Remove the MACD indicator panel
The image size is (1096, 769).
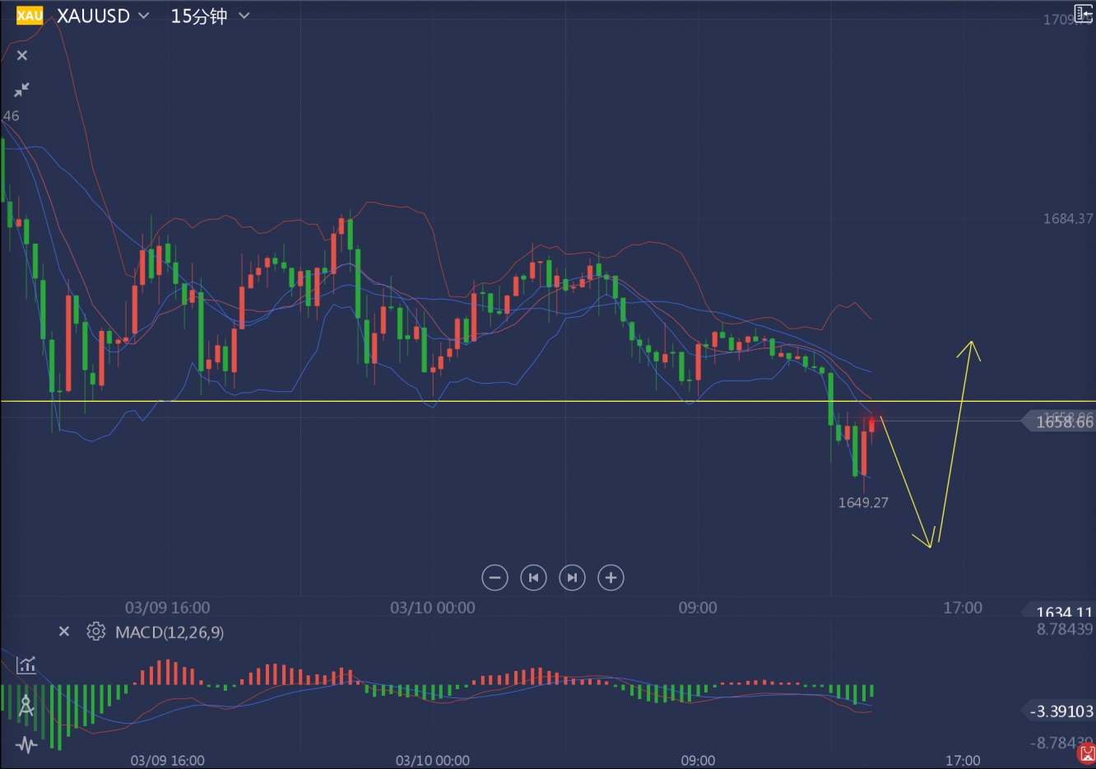pos(64,632)
